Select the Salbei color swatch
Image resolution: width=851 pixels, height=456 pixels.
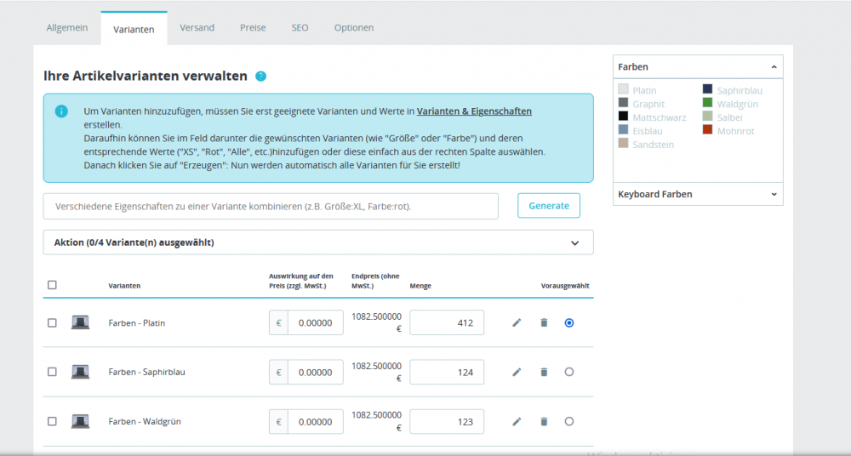coord(708,117)
